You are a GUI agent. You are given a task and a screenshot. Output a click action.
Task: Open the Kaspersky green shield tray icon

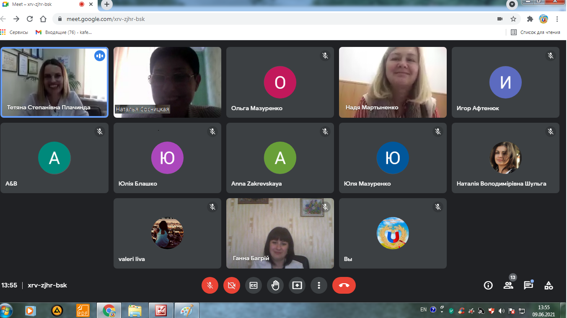(x=451, y=311)
